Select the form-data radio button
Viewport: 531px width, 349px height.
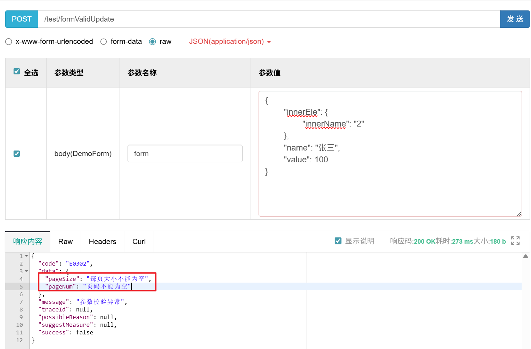104,41
